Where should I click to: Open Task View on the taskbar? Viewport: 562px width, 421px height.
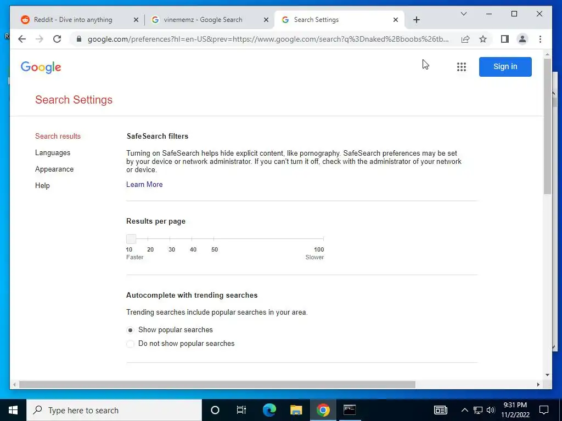click(241, 410)
